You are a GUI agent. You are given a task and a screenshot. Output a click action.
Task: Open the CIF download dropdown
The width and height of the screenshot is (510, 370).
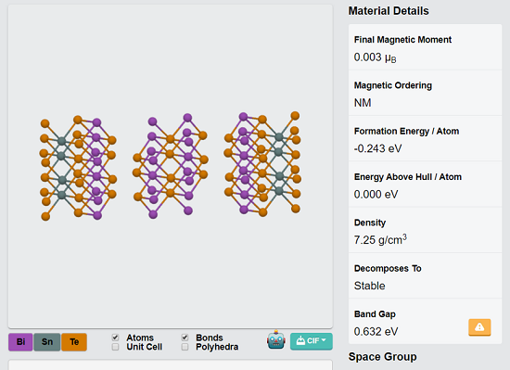[x=312, y=341]
